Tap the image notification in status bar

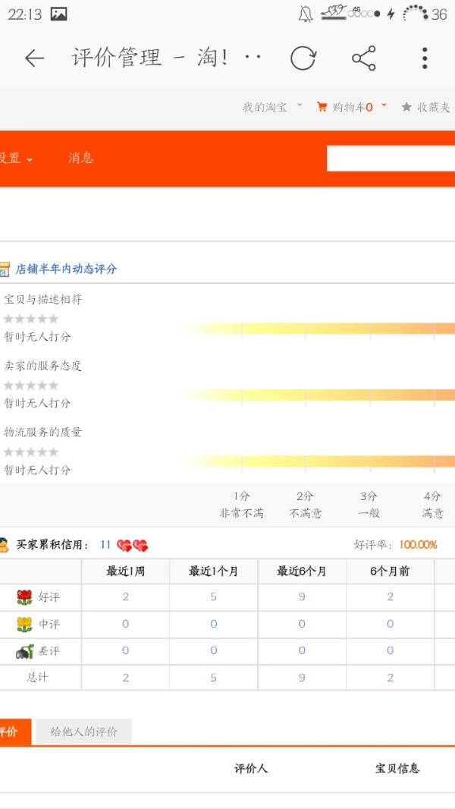58,14
